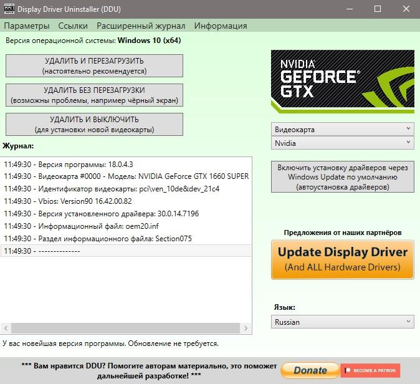Select log line 'Раздел информационного файла: Section075'

[x=126, y=239]
